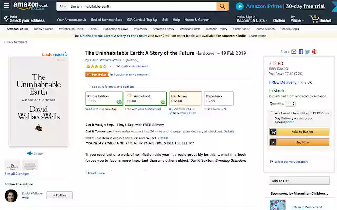Follow author David Wallace-Wells
This screenshot has height=210, width=337.
click(x=60, y=195)
